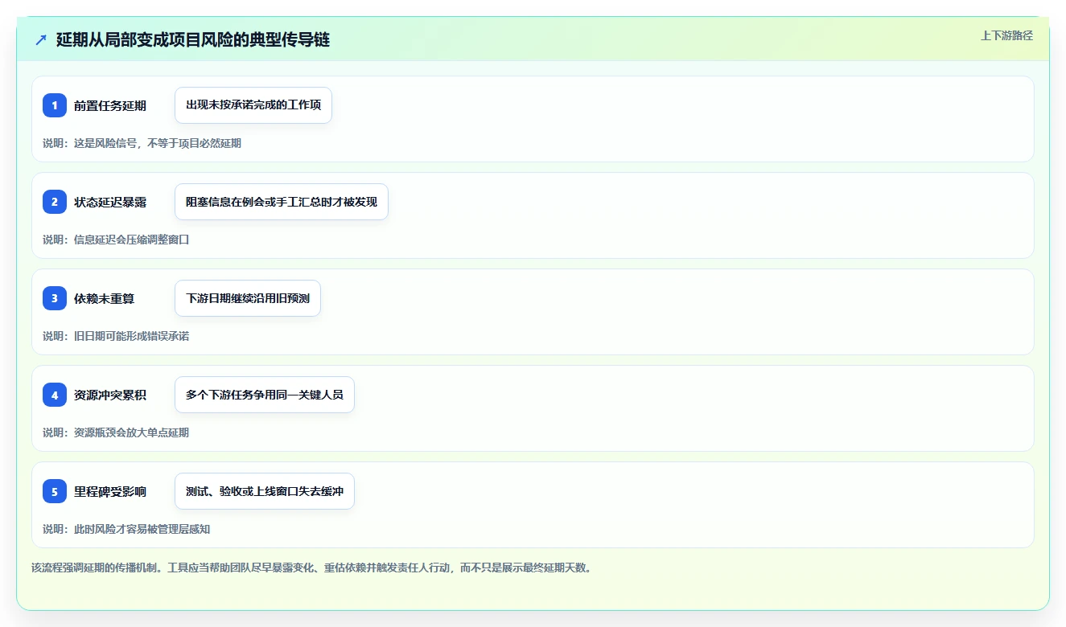Select step number 2 badge
The image size is (1066, 627).
coord(55,202)
